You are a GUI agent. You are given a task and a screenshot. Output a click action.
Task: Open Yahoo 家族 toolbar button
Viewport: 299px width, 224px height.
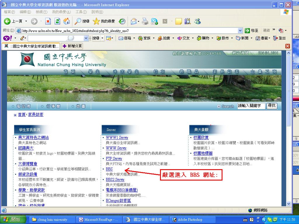(x=144, y=38)
